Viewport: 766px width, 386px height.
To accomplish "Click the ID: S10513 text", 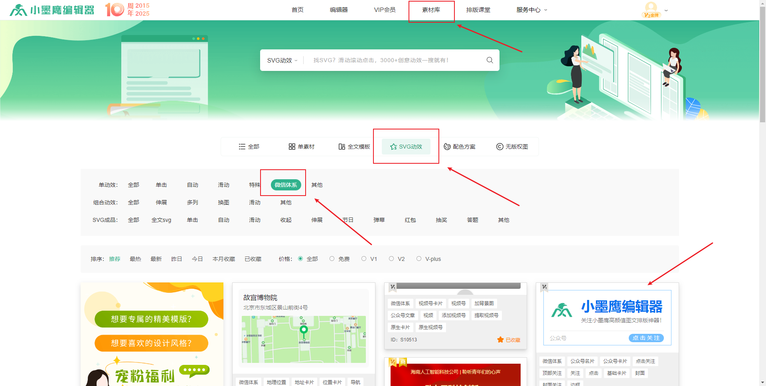I will click(404, 340).
